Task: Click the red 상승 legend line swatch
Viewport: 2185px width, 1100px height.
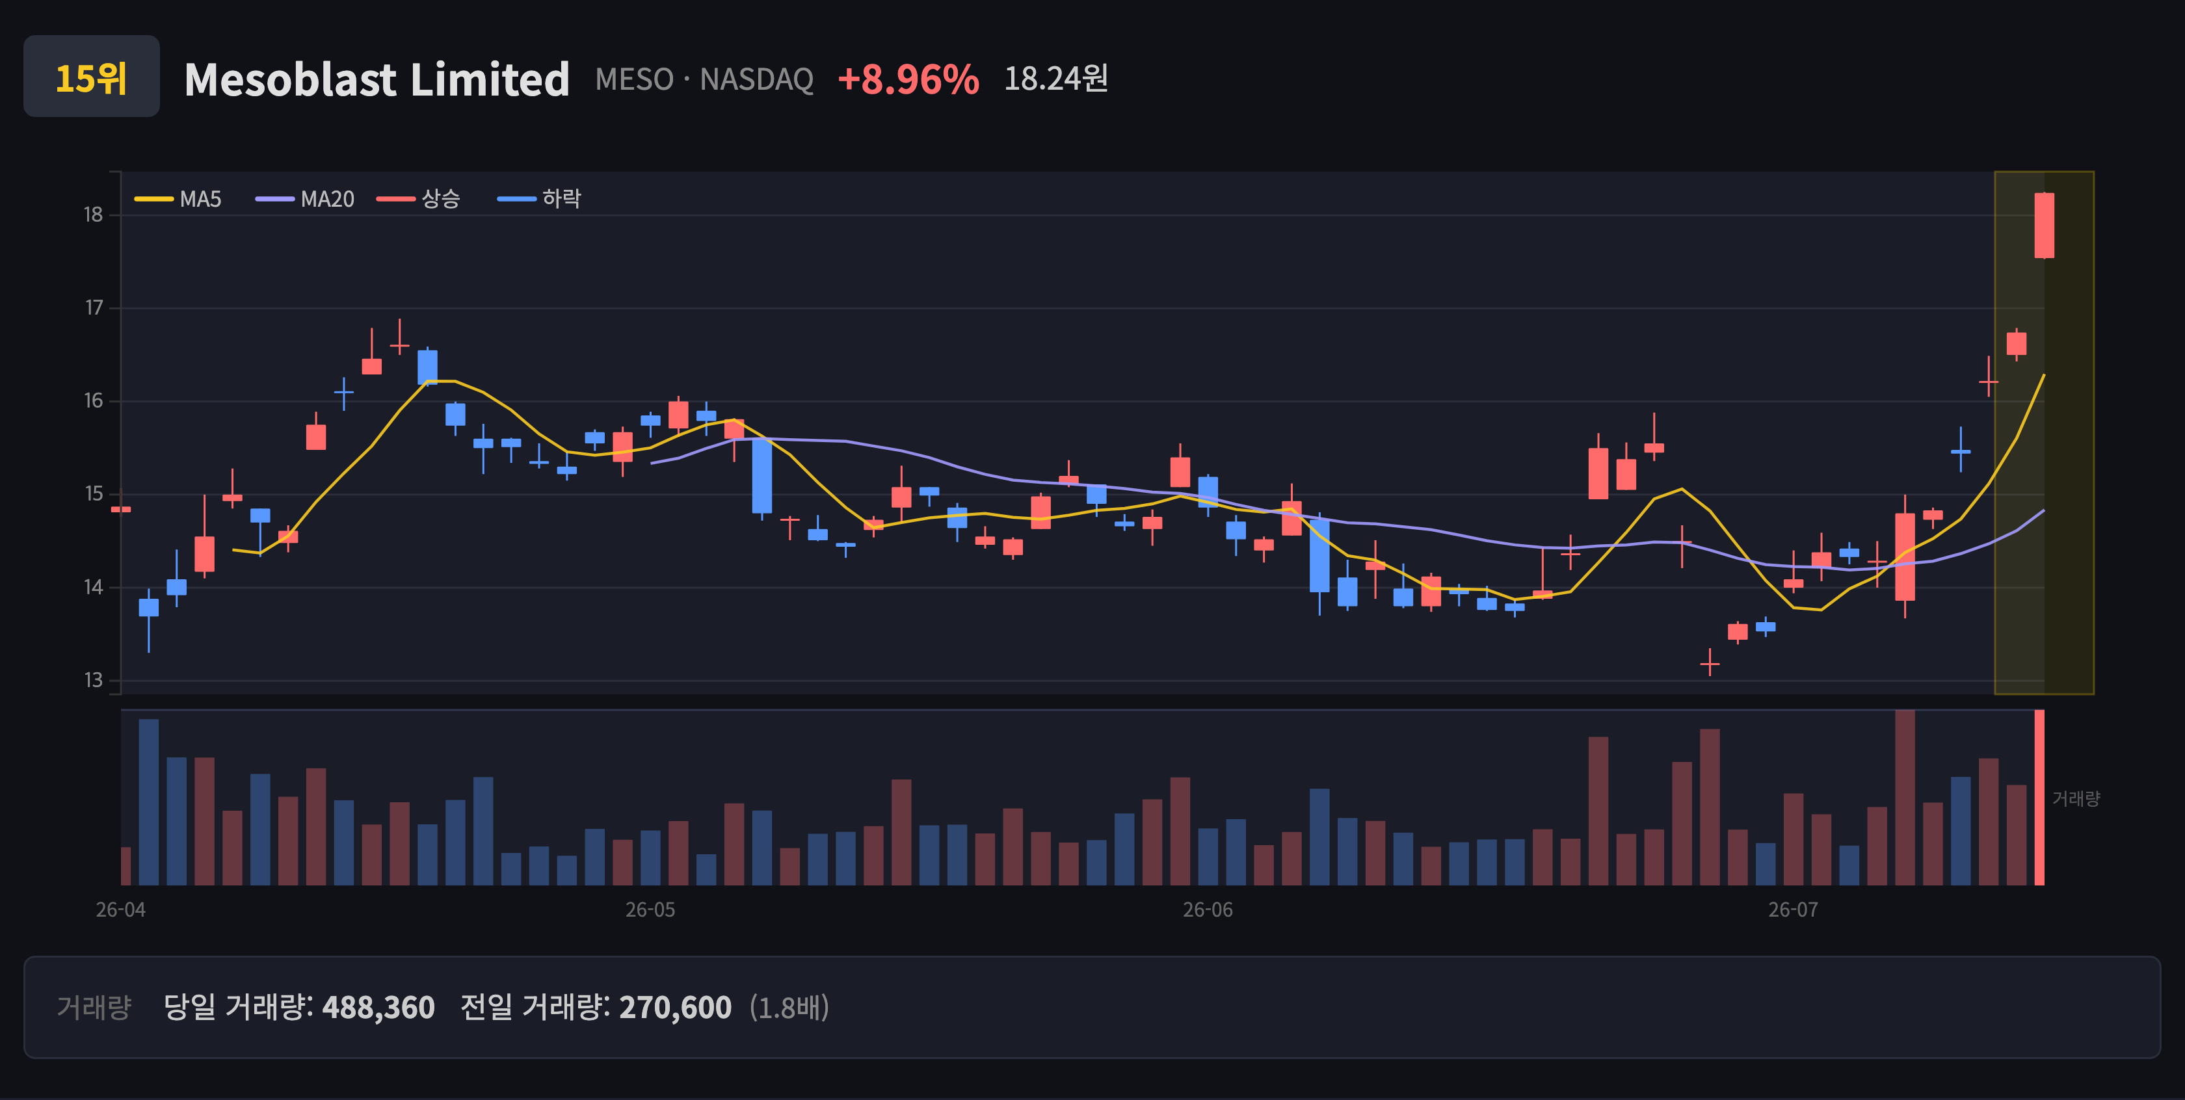Action: tap(396, 200)
